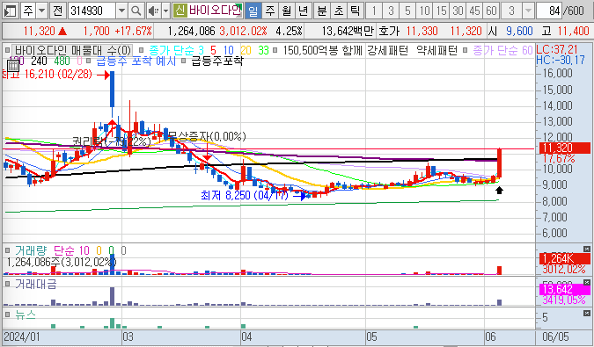594x347 pixels.
Task: Click the 거래량 단순 10 indicator label
Action: [x=52, y=250]
